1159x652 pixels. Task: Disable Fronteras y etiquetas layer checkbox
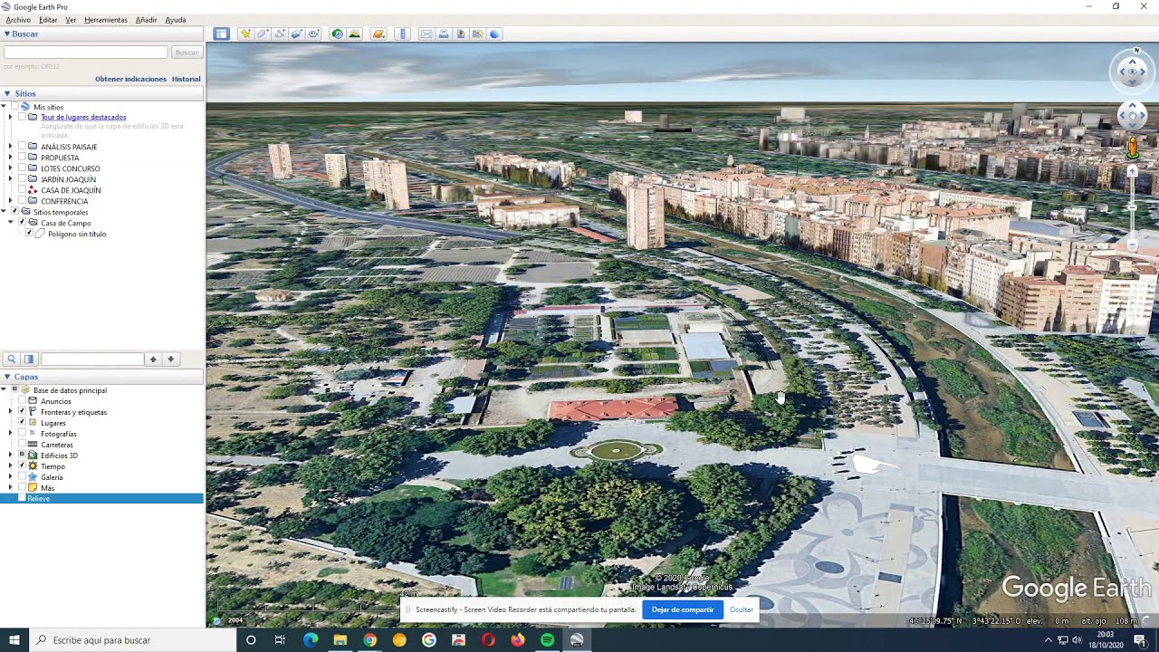coord(22,412)
